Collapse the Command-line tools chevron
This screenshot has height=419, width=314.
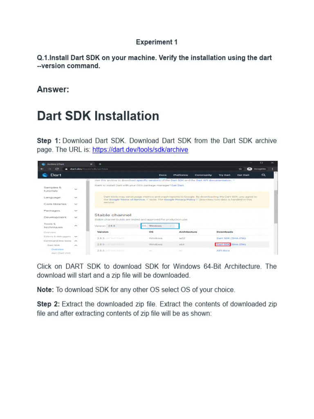tap(76, 241)
